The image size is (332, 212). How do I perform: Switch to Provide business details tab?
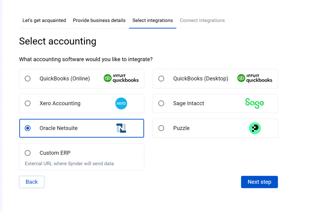click(99, 20)
